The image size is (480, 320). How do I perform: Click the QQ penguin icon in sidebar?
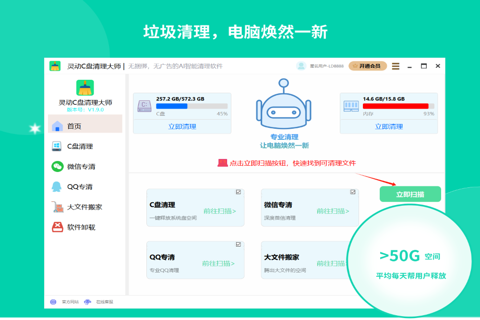tap(57, 187)
